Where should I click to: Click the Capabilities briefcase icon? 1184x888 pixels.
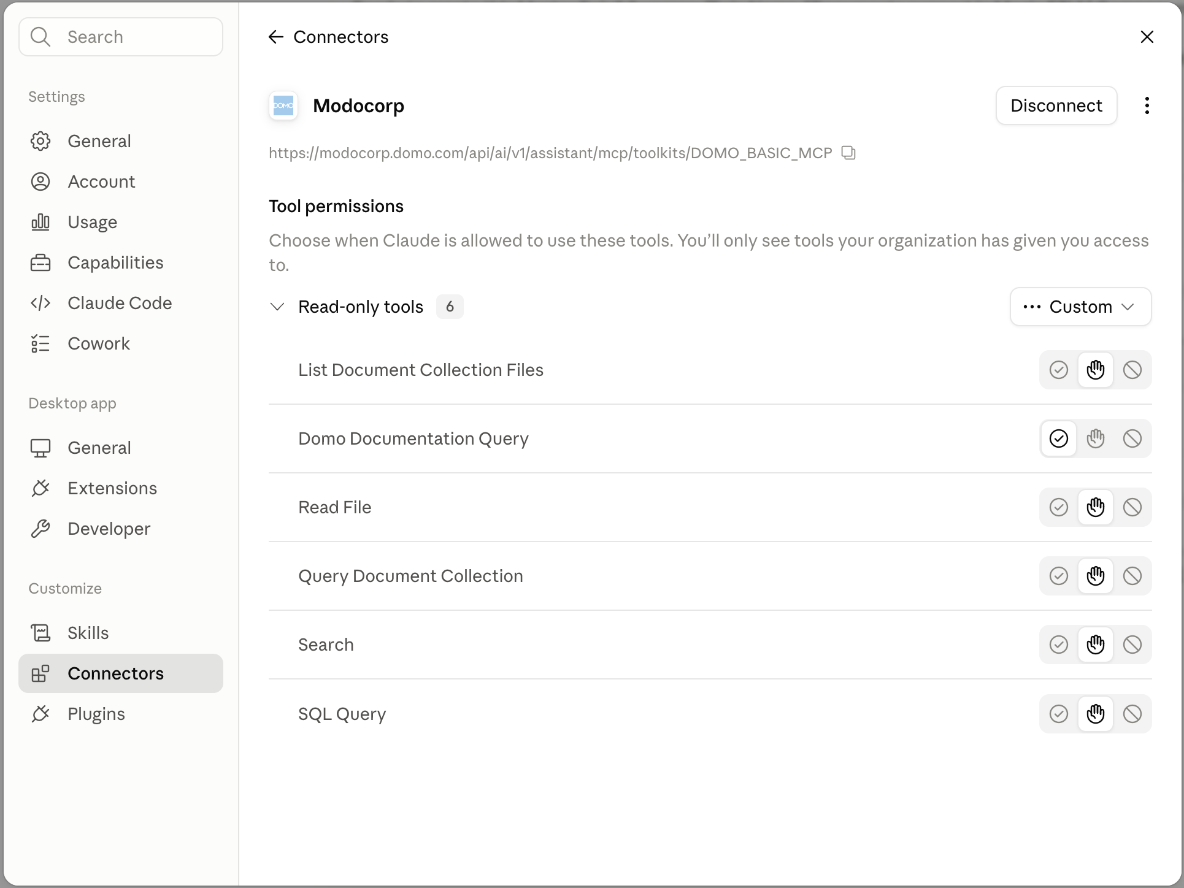40,262
